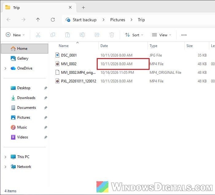
Task: Expand the Network tree node
Action: click(x=5, y=167)
